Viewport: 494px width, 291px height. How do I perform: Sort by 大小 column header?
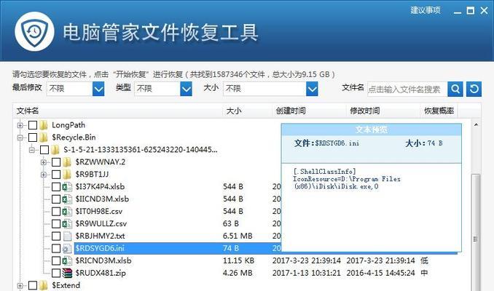247,111
